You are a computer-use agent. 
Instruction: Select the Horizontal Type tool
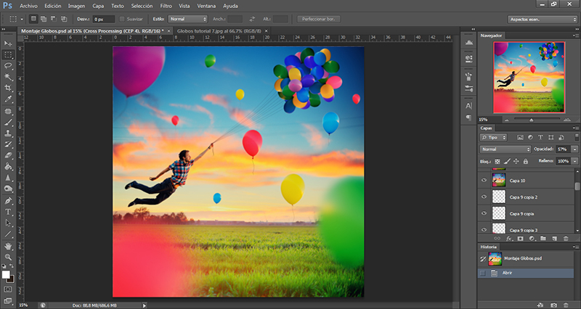point(8,212)
